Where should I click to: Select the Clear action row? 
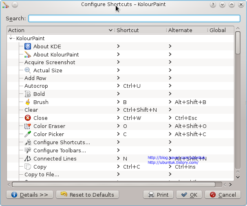(x=121, y=110)
